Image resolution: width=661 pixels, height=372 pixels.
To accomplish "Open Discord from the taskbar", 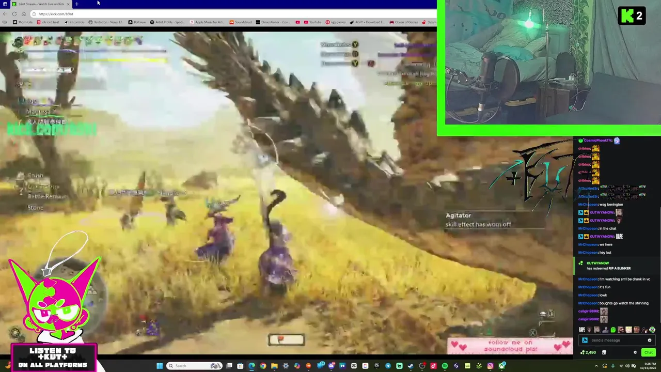I will click(x=332, y=366).
